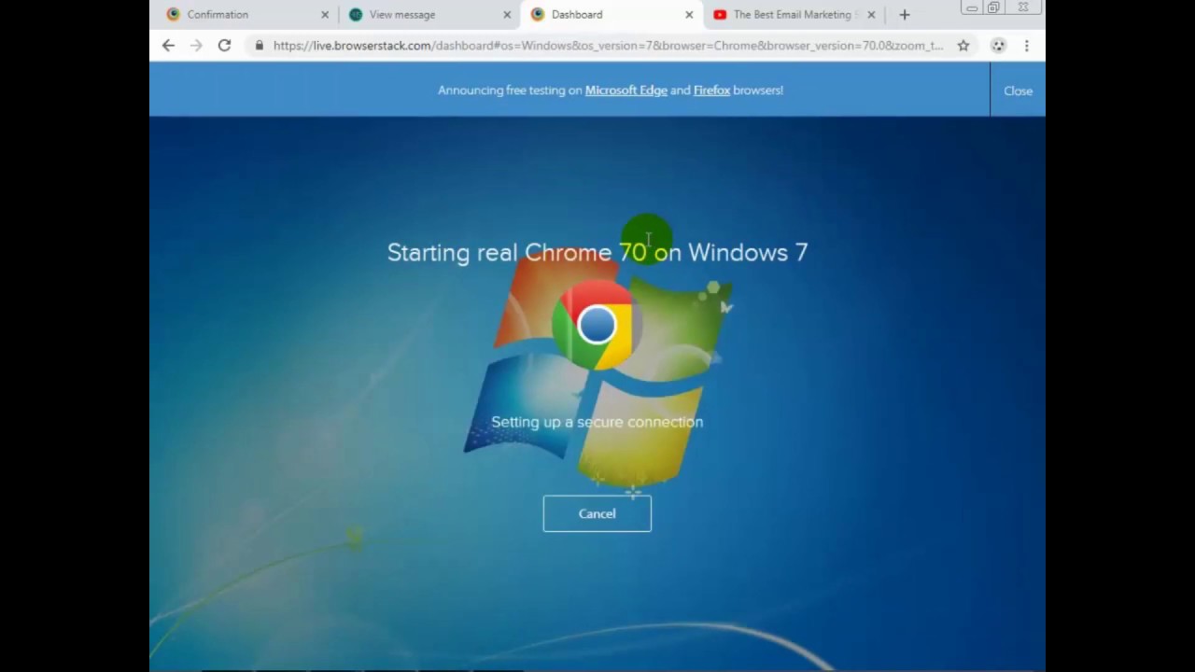
Task: Reload the current page
Action: click(x=224, y=45)
